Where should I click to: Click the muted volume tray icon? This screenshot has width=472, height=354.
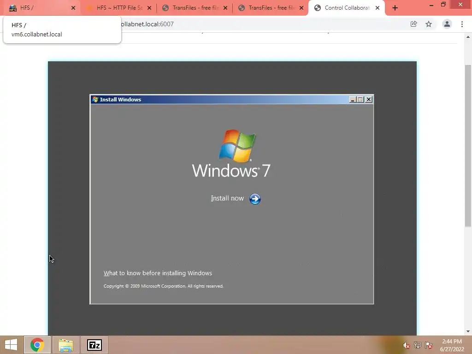pos(407,345)
